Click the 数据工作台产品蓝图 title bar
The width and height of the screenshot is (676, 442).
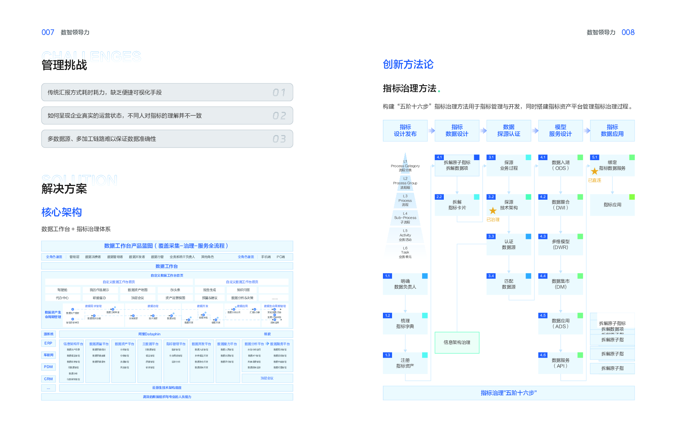click(167, 246)
